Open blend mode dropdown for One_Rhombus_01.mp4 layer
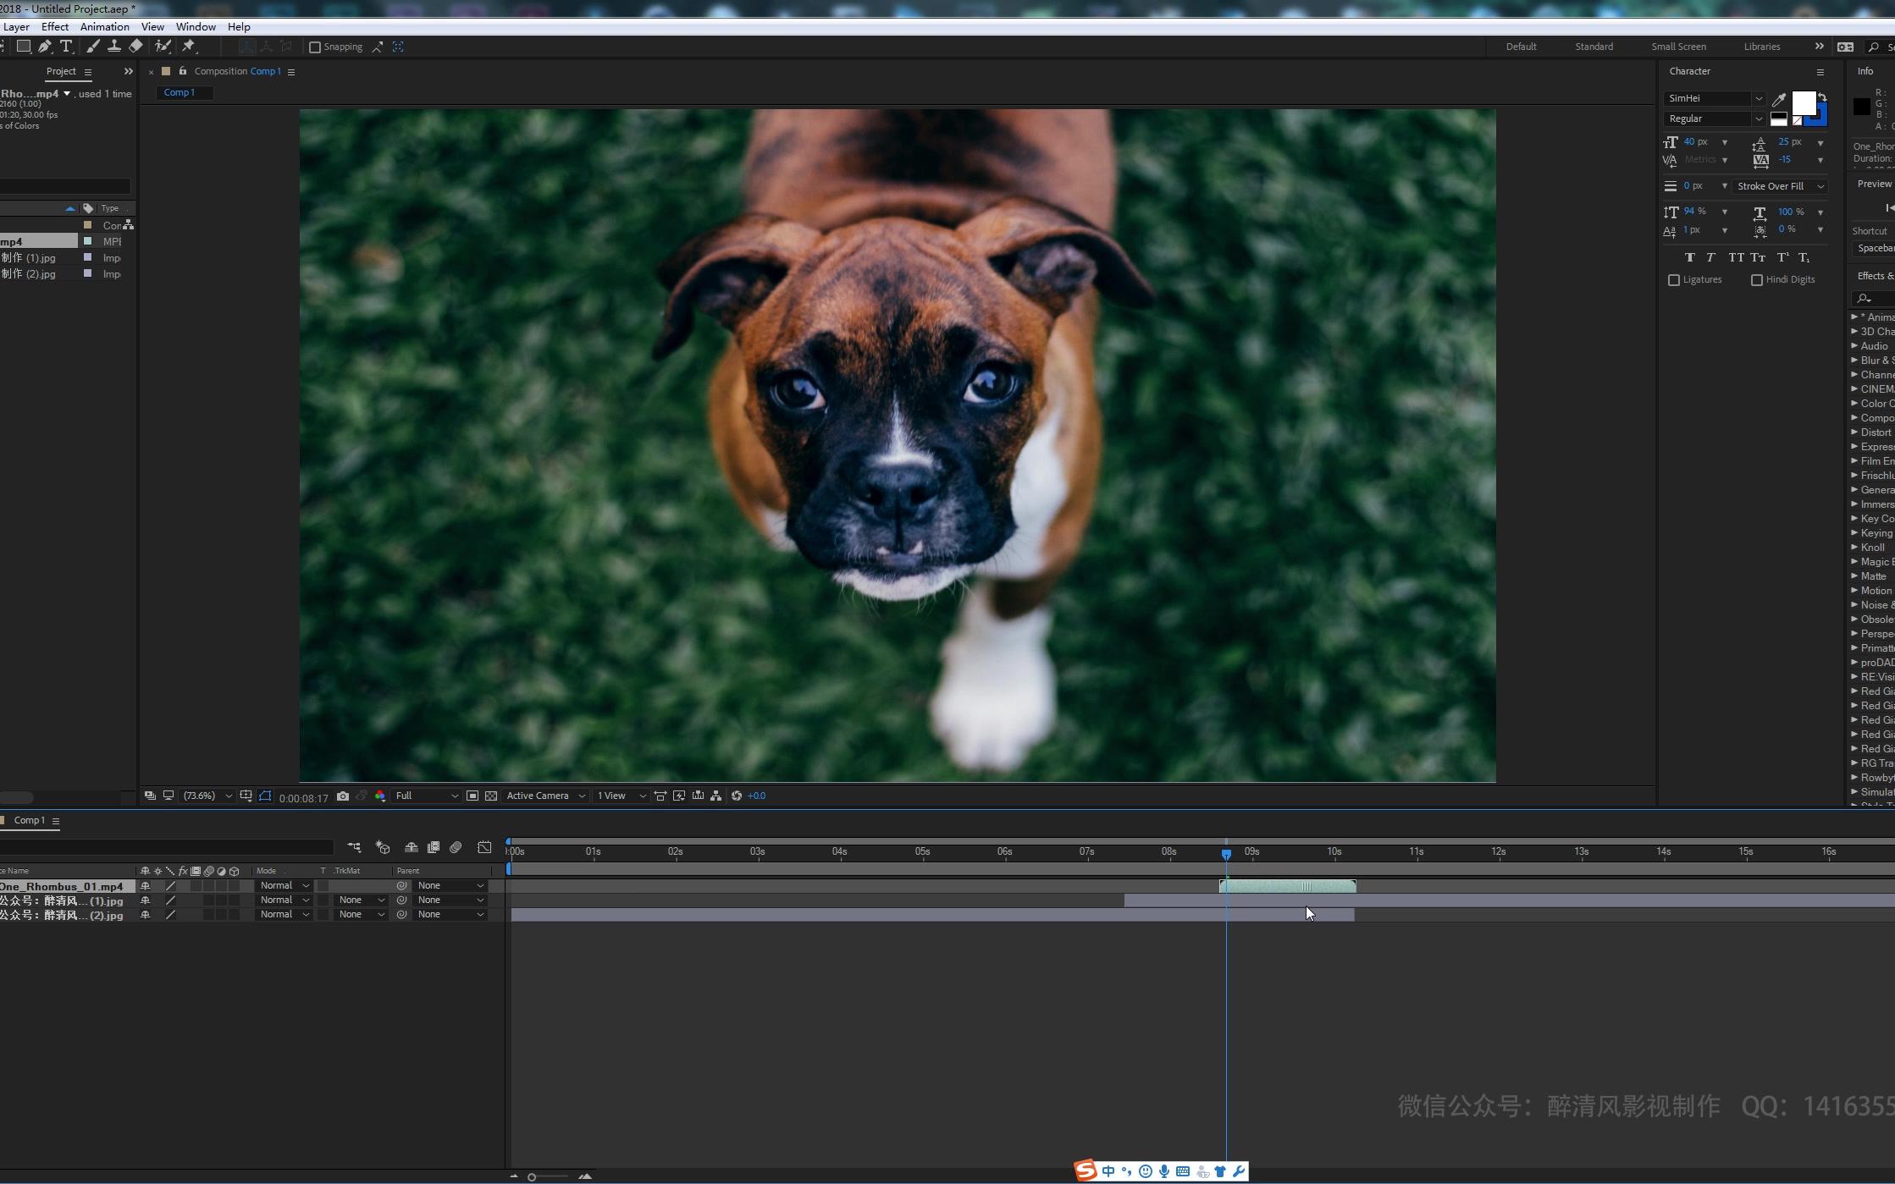The image size is (1895, 1184). tap(284, 886)
